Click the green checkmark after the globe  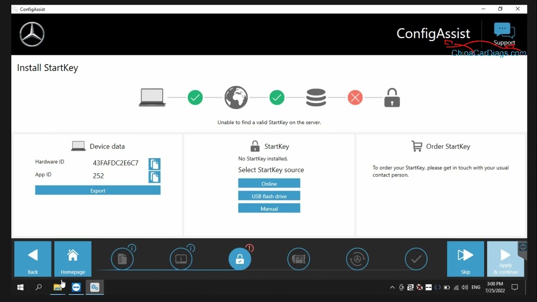277,98
